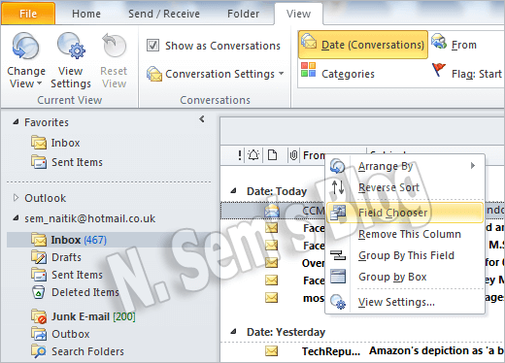Sort by Attachment paperclip column
The height and width of the screenshot is (363, 505).
(293, 155)
